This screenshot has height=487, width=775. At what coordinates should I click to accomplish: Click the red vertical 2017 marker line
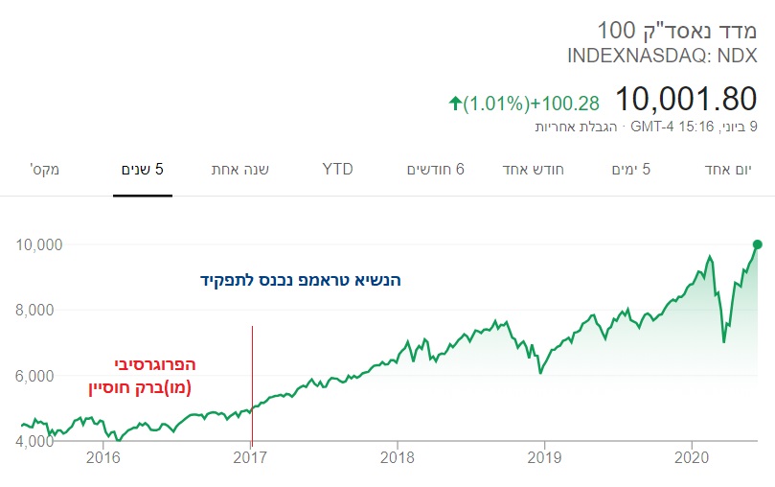[x=252, y=385]
